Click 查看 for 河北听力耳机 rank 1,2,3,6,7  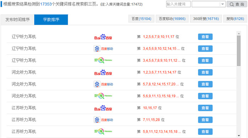pyautogui.click(x=205, y=72)
